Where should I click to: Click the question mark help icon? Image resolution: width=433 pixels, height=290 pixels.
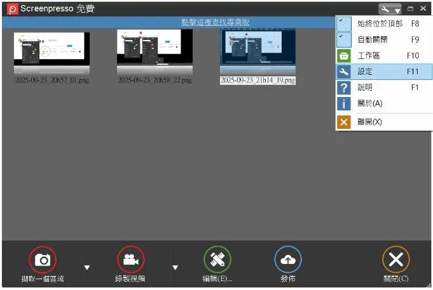click(344, 88)
